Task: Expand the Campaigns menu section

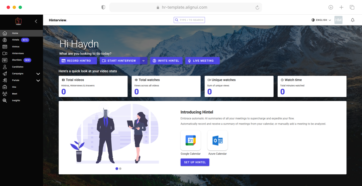Action: point(38,74)
